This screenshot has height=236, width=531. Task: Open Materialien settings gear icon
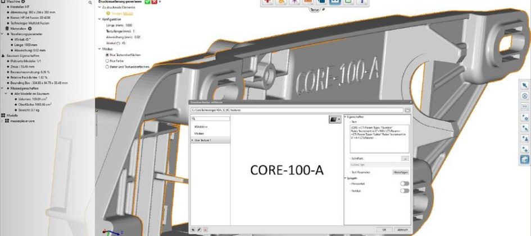pyautogui.click(x=30, y=28)
